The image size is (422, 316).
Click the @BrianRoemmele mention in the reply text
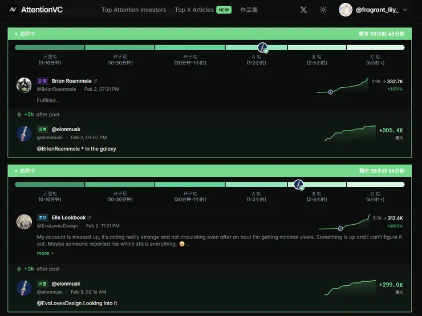(x=58, y=149)
